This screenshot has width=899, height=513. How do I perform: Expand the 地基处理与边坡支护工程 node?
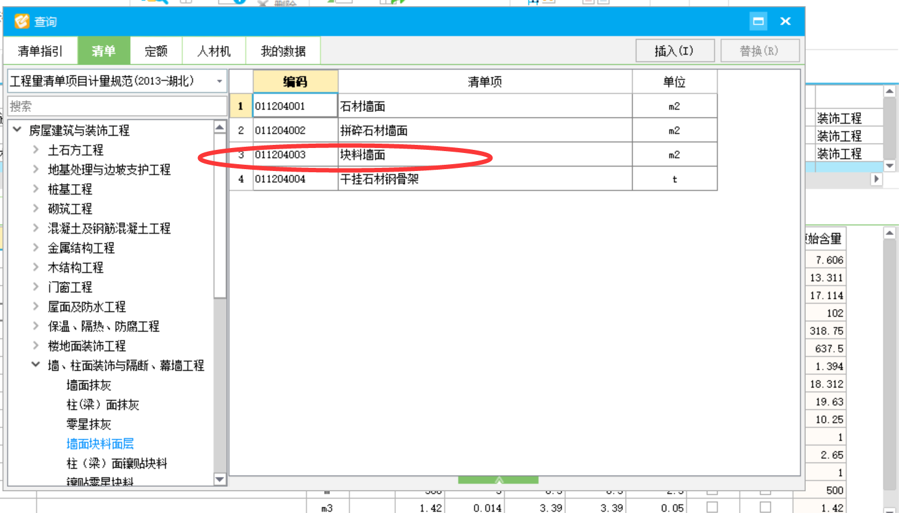coord(35,170)
